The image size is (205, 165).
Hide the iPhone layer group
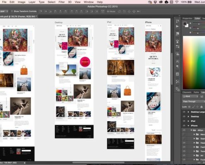pyautogui.click(x=184, y=125)
